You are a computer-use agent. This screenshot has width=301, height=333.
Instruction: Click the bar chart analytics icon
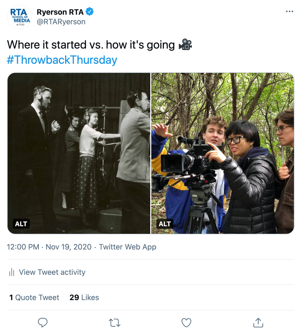pos(12,272)
